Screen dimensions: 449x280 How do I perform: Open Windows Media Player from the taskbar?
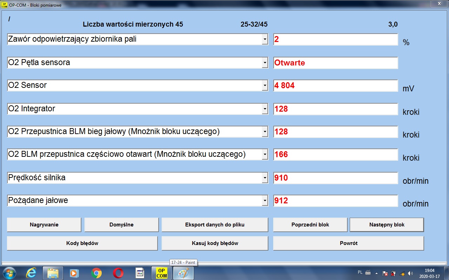[75, 273]
